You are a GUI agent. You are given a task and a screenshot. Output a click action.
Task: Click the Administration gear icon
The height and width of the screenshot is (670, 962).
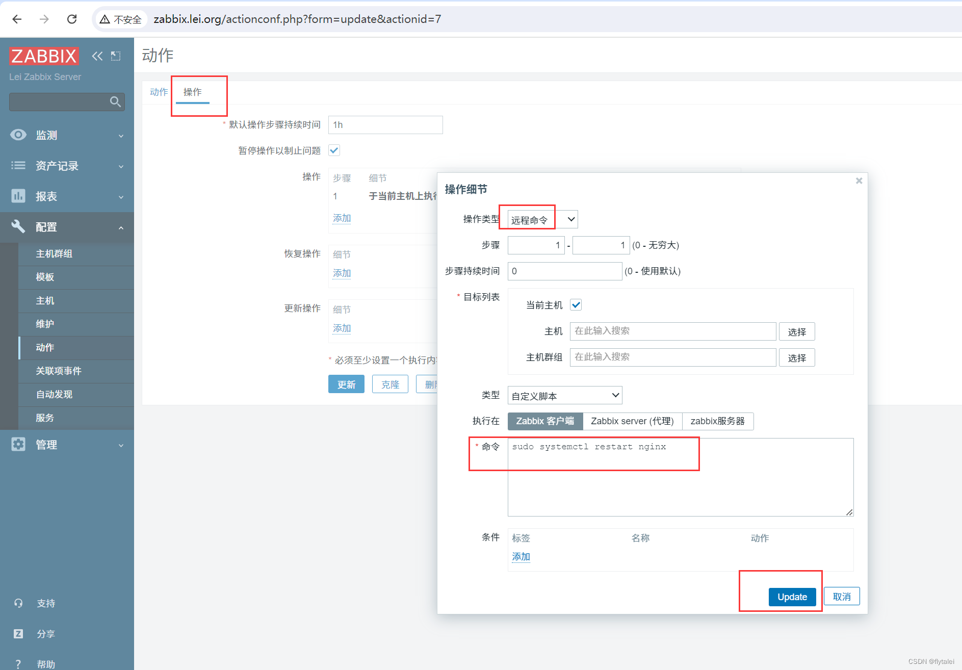(x=18, y=444)
